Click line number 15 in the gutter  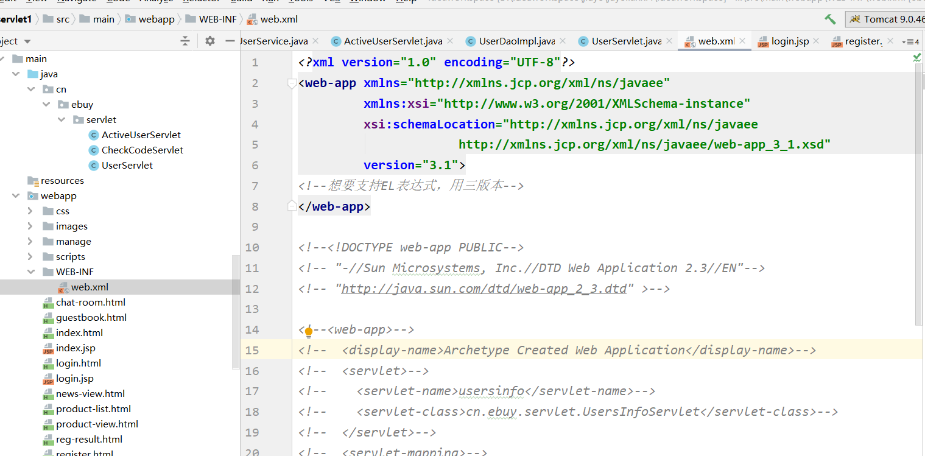tap(251, 350)
